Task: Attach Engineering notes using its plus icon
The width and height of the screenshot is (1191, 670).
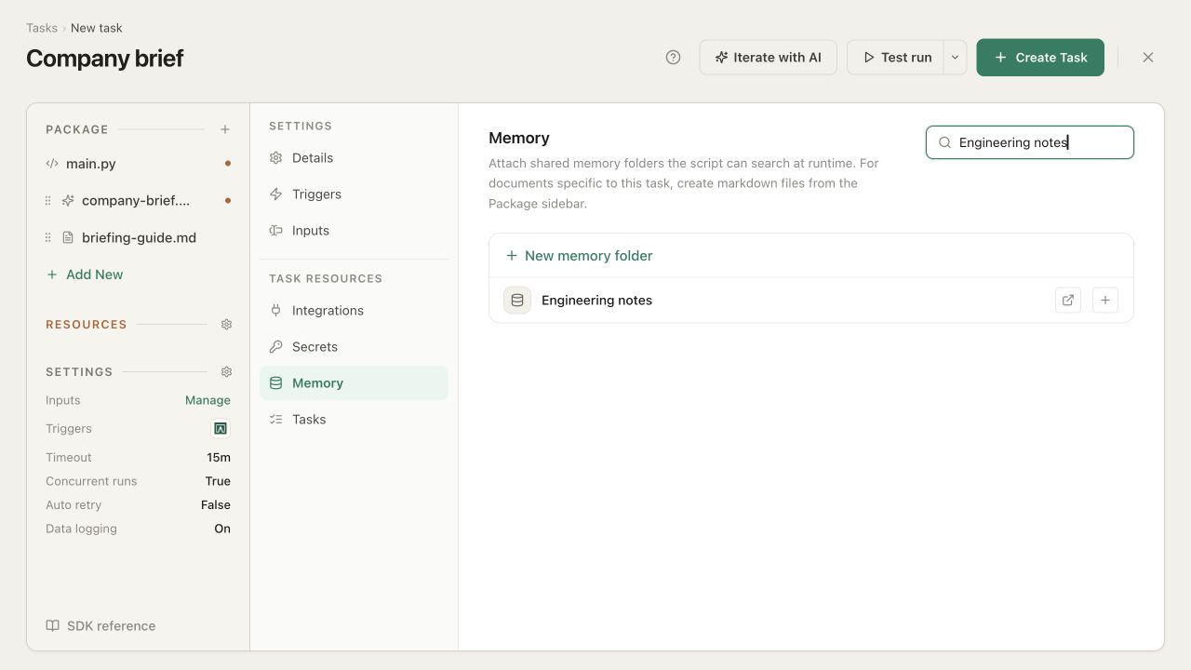Action: tap(1105, 301)
